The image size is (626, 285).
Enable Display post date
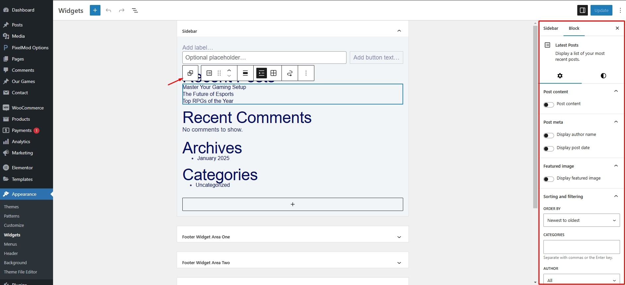click(549, 148)
